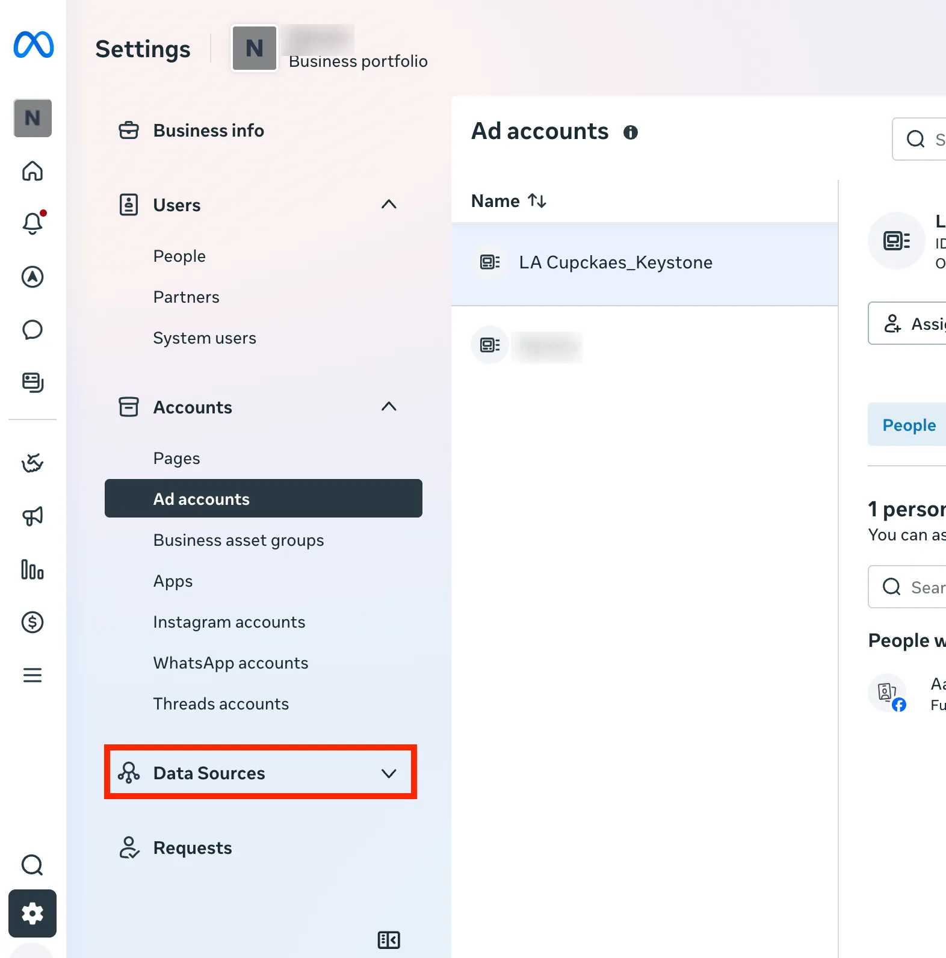The height and width of the screenshot is (958, 946).
Task: Sort by Name using arrows icon
Action: click(537, 200)
